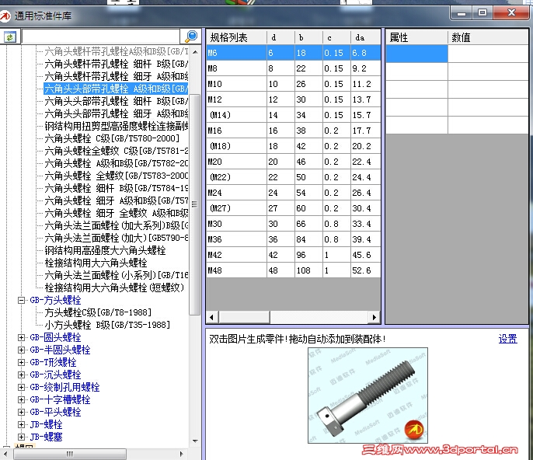Select JB-螺塞 category label
The height and width of the screenshot is (460, 533).
pyautogui.click(x=47, y=437)
